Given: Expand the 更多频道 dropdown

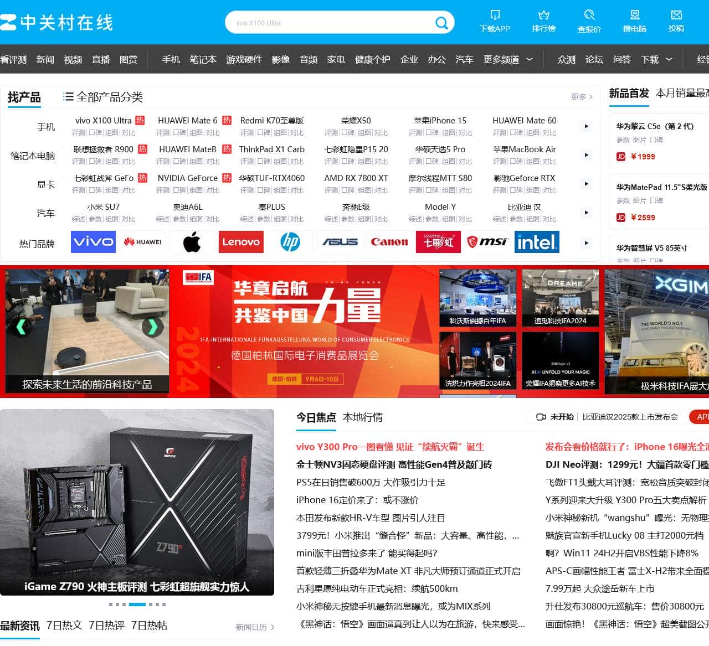Looking at the screenshot, I should tap(530, 59).
